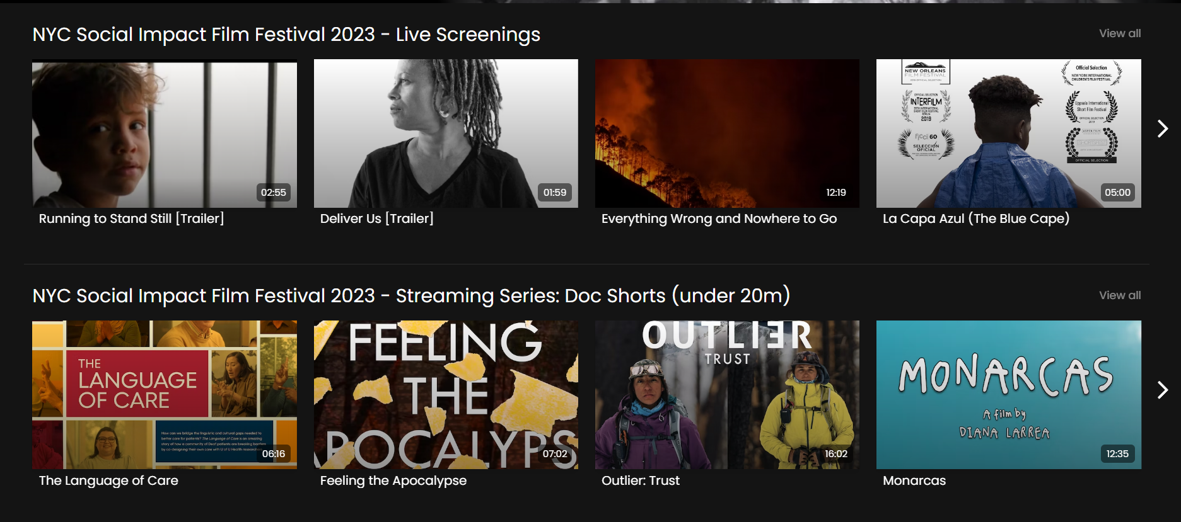Open Running to Stand Still trailer thumbnail
This screenshot has width=1181, height=522.
pos(165,133)
